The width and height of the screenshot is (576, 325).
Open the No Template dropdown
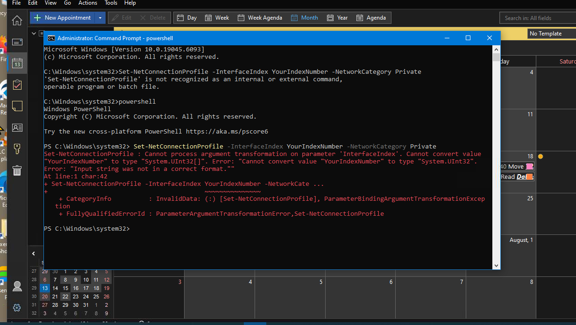click(552, 34)
